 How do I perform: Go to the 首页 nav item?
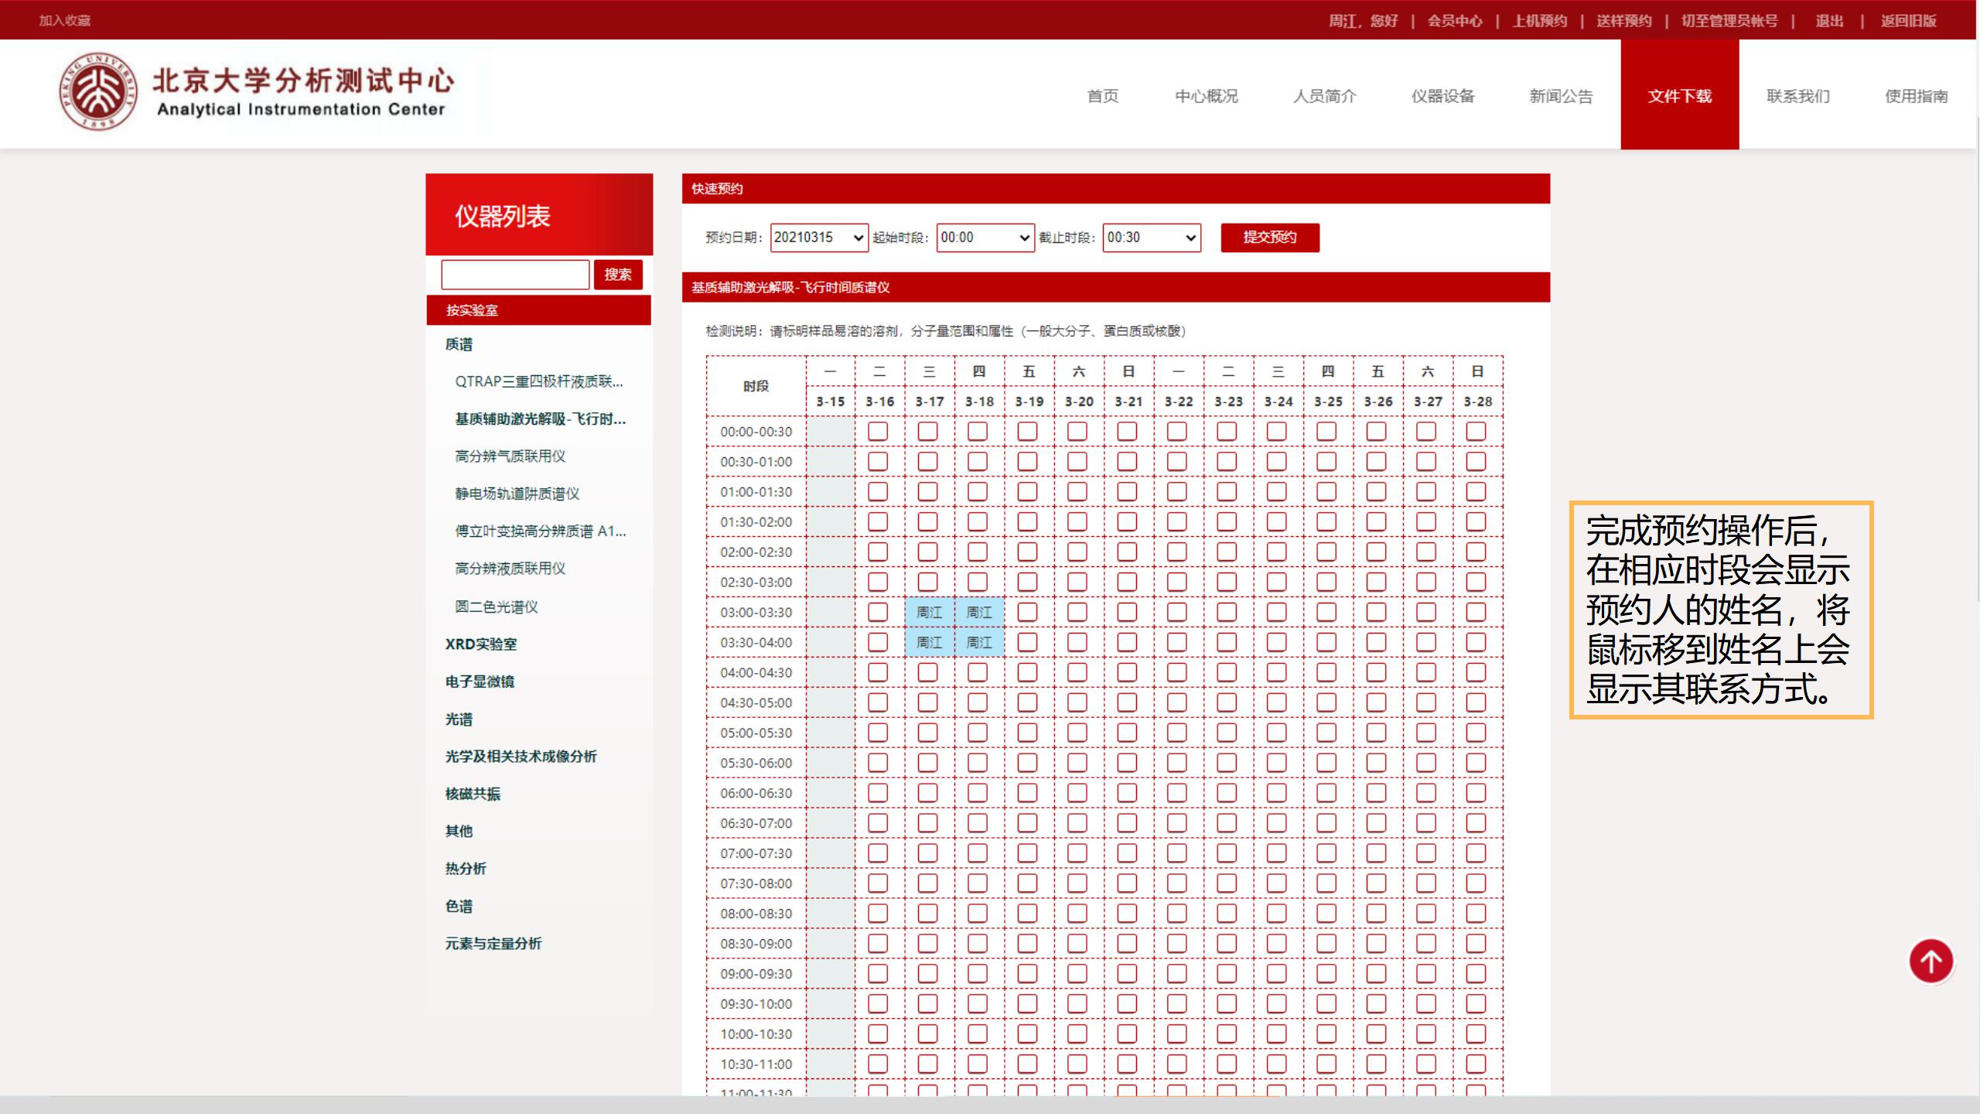point(1103,96)
